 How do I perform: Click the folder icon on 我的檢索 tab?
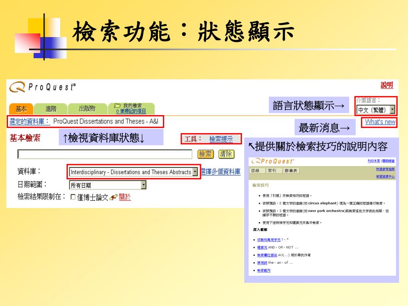(118, 105)
